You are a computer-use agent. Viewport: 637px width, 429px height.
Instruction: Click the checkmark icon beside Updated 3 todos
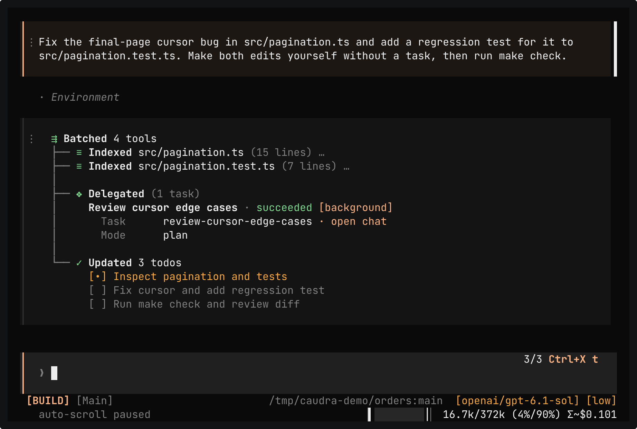click(79, 263)
